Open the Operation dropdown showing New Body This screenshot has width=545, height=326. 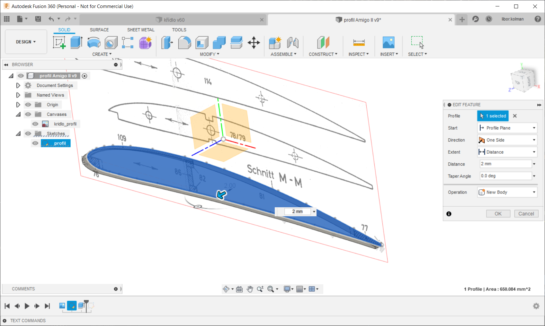(x=507, y=192)
